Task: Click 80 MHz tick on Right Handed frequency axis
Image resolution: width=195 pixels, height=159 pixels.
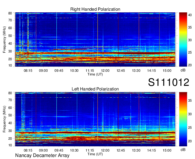Action: 10,13
